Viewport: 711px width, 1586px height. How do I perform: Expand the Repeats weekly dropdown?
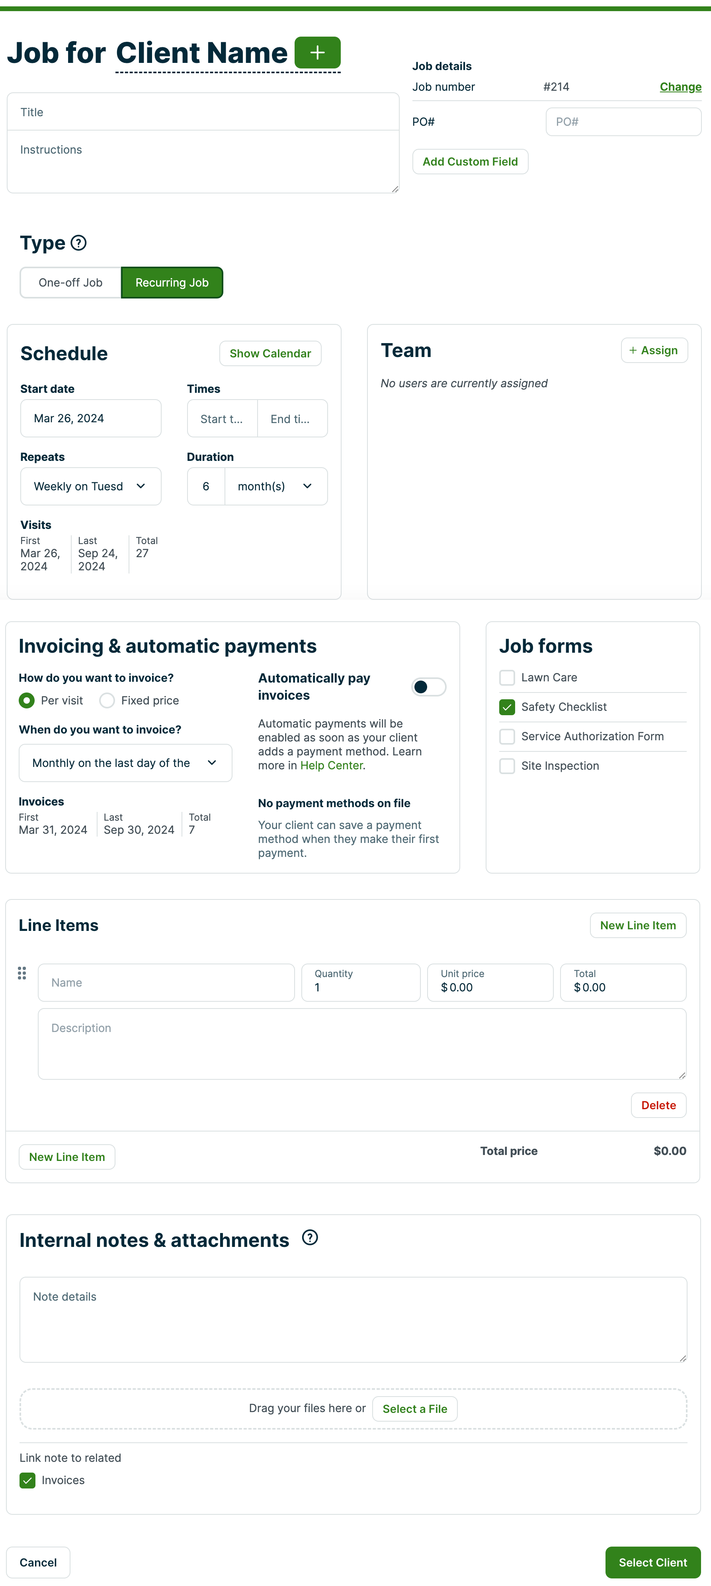(90, 486)
